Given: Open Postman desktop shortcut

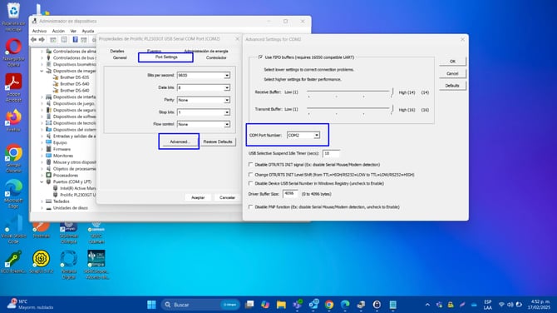Looking at the screenshot, I should click(41, 230).
